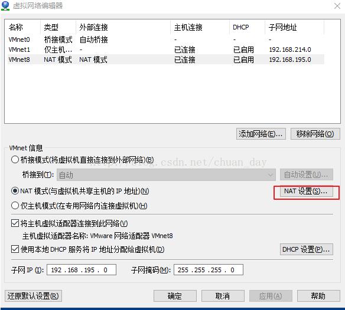The width and height of the screenshot is (345, 310).
Task: Open 帮助 button
Action: pos(318,296)
